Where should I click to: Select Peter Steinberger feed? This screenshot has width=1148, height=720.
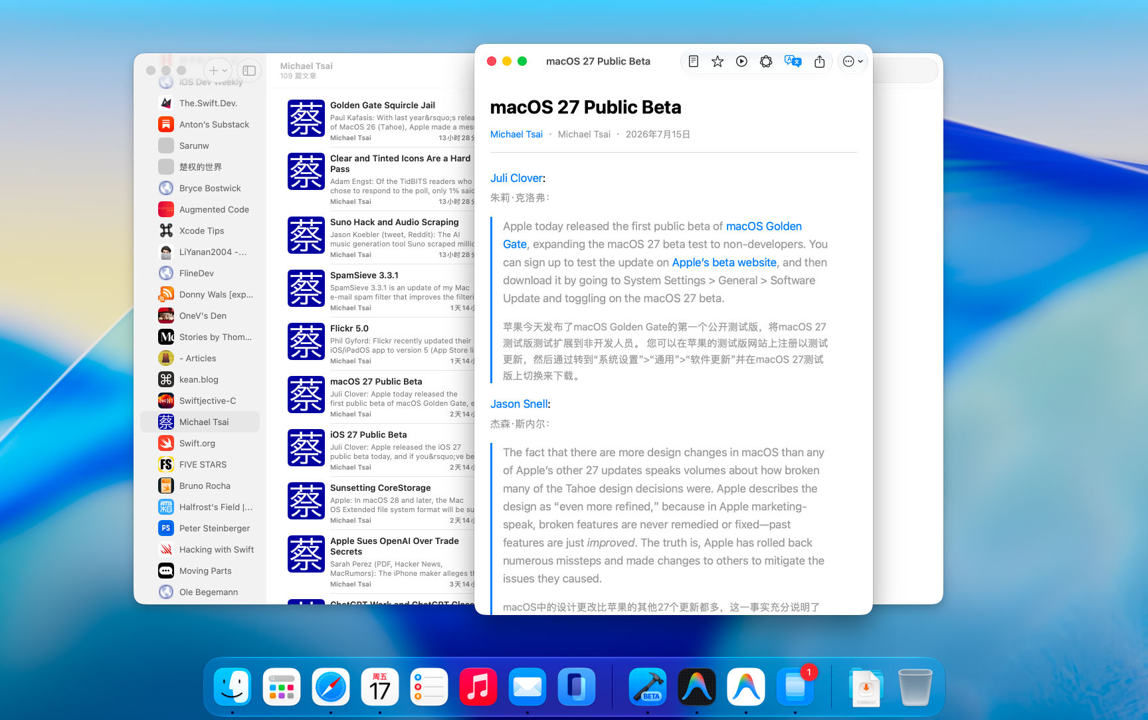[200, 528]
